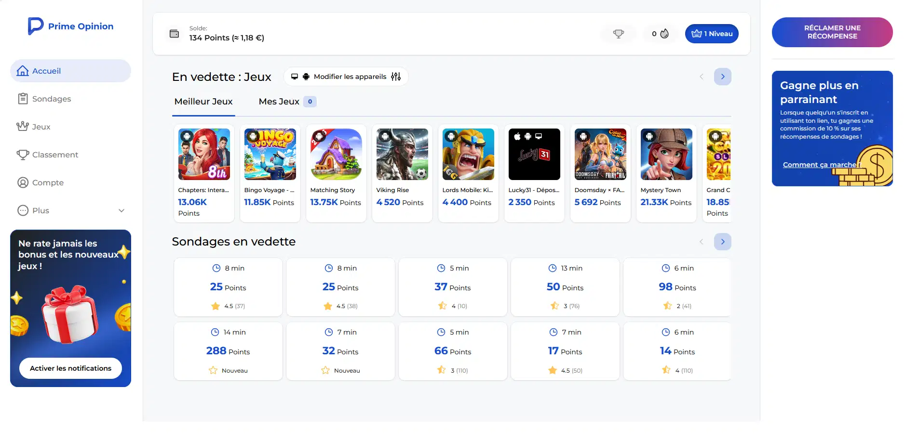This screenshot has height=440, width=904.
Task: Open the 1 Niveau level badge
Action: pyautogui.click(x=712, y=34)
